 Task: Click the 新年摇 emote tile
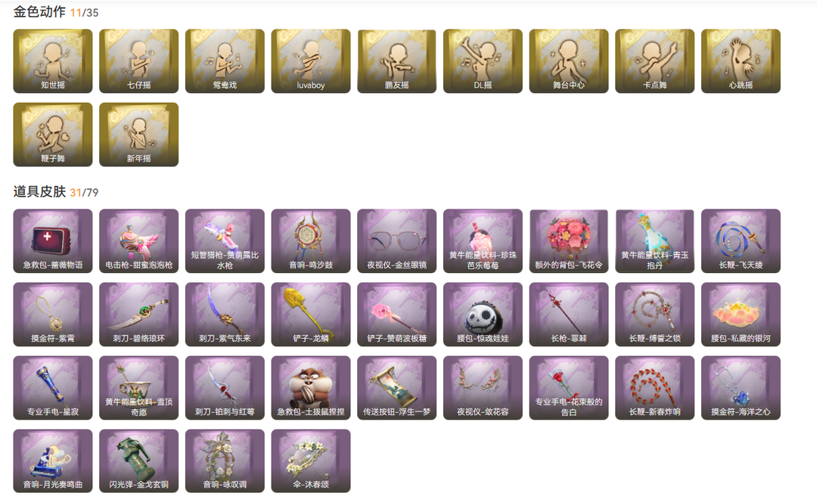pyautogui.click(x=138, y=135)
